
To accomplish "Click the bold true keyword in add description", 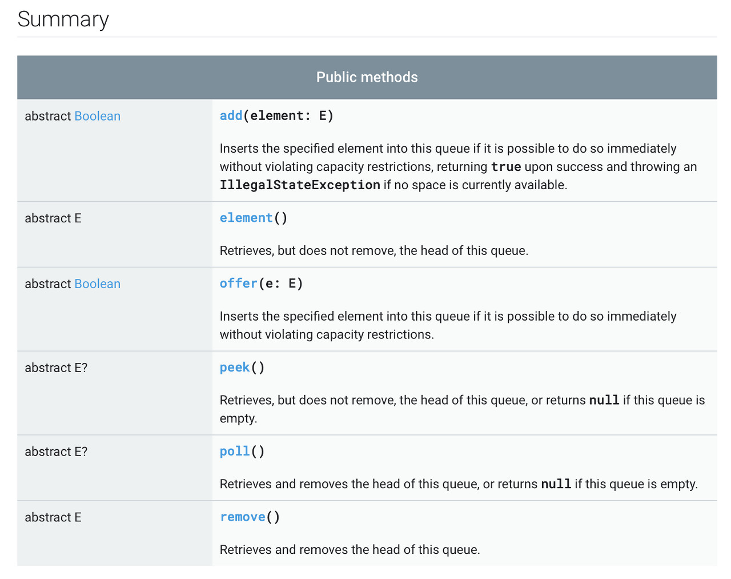I will [x=506, y=167].
